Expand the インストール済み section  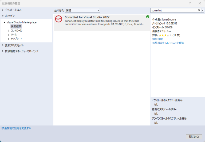[3, 10]
